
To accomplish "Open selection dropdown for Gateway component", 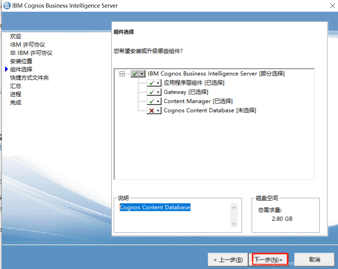I will pos(154,92).
